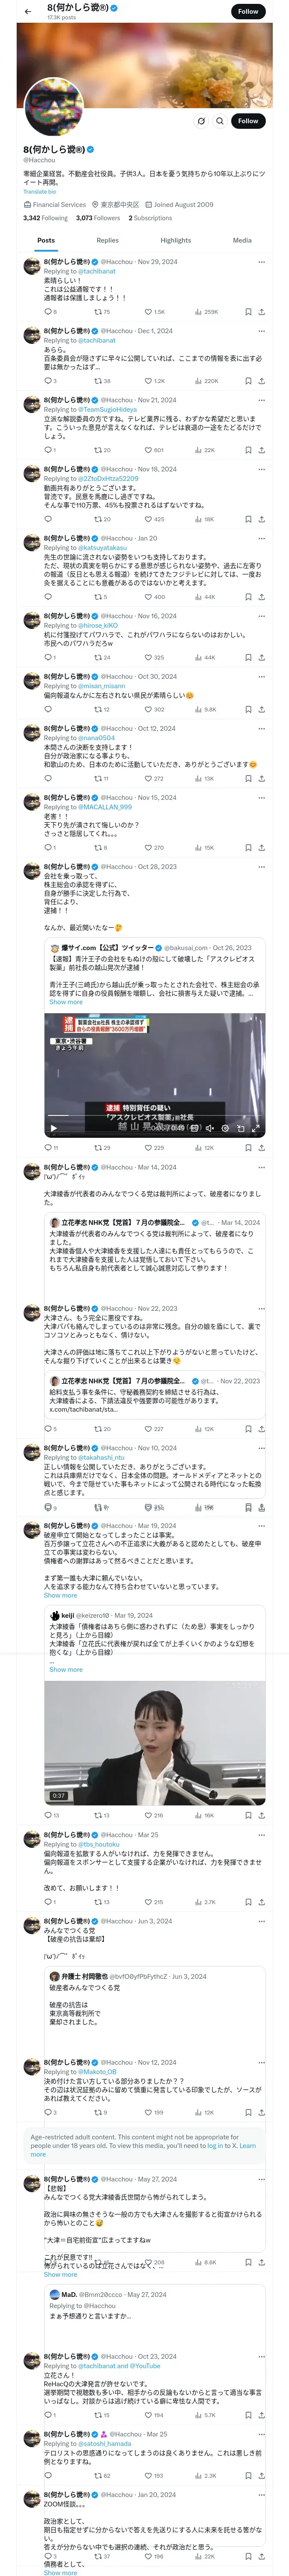Switch to the Replies tab

pos(107,240)
